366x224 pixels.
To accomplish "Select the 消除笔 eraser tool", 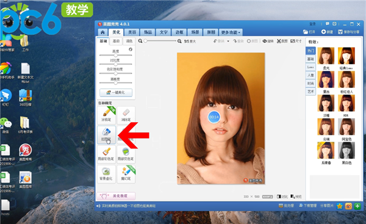I will point(126,115).
